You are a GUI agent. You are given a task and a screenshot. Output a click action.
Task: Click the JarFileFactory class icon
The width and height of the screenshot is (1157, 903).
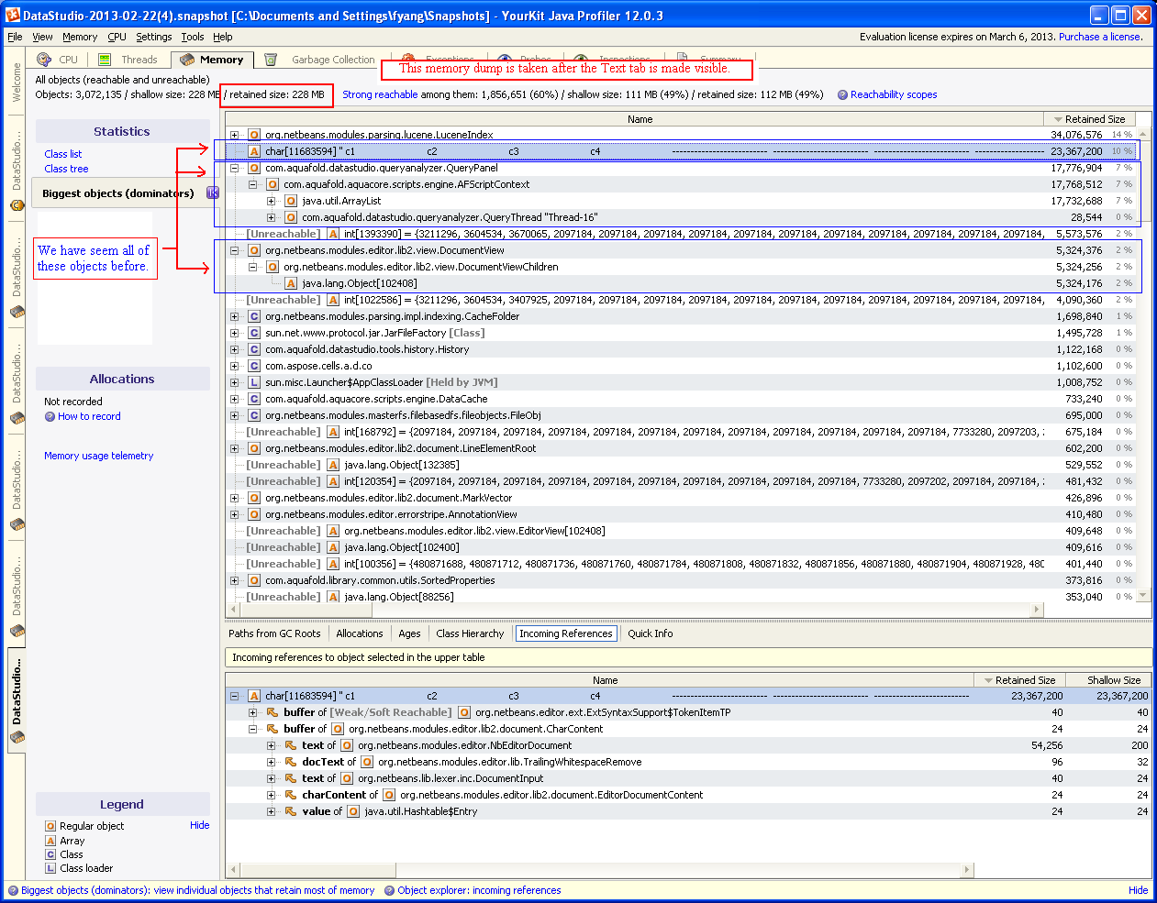[254, 333]
